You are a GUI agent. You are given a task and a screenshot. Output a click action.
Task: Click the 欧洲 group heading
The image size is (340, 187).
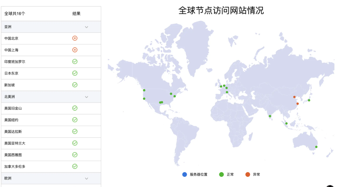[x=8, y=179]
